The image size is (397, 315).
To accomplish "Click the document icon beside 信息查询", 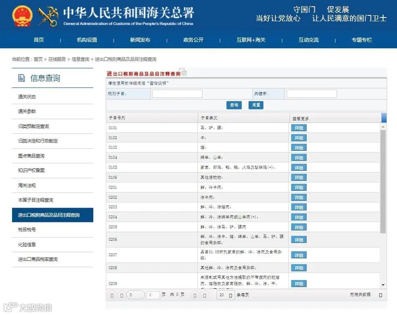I will click(x=22, y=78).
